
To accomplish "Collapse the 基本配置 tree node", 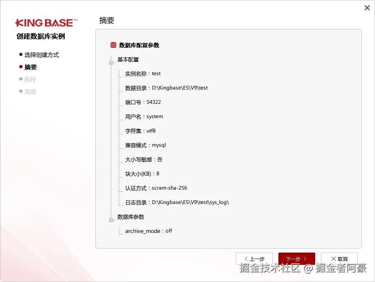I will coord(111,63).
